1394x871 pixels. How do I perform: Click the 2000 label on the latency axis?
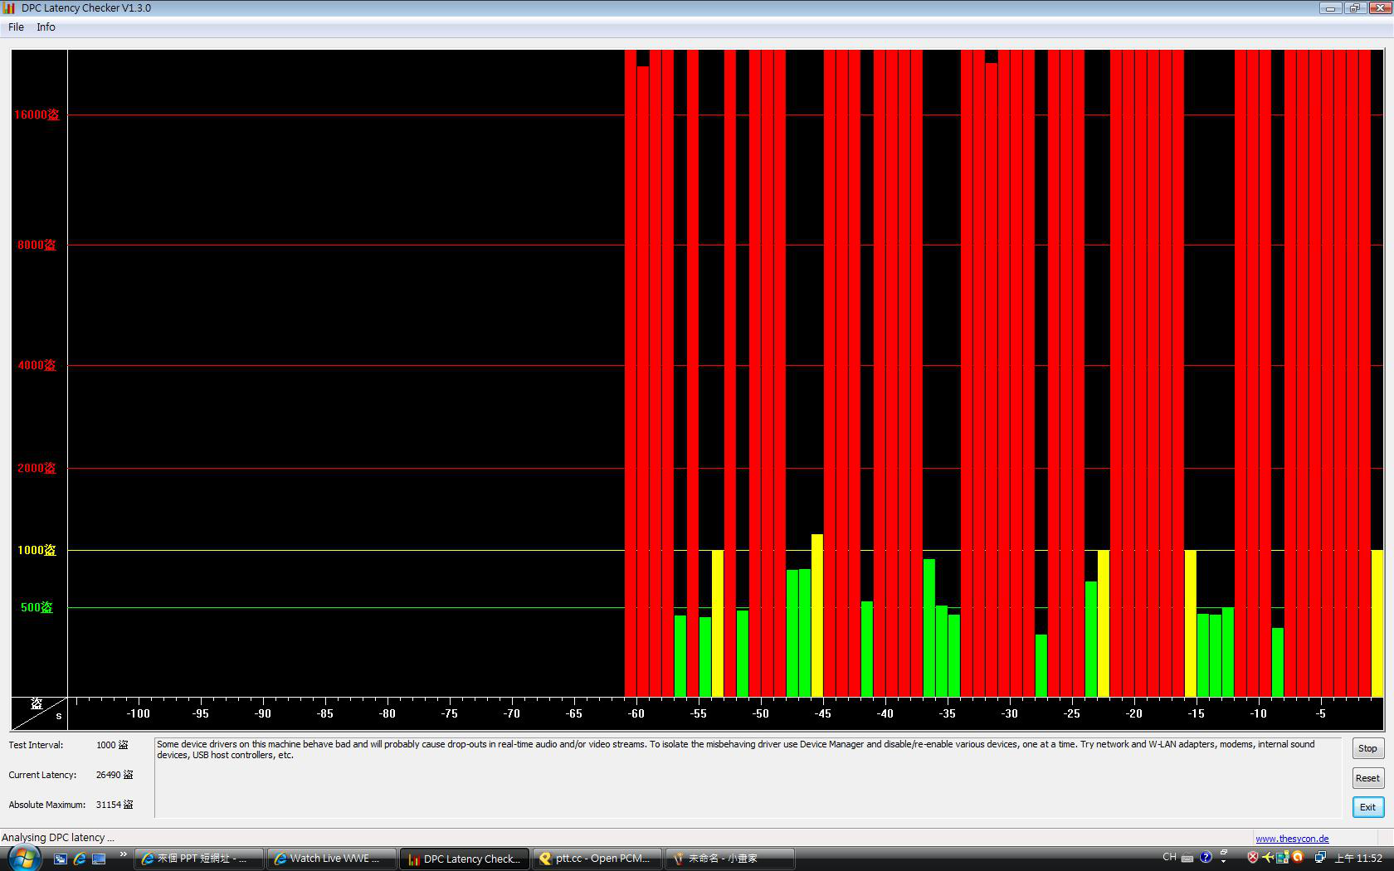point(37,468)
